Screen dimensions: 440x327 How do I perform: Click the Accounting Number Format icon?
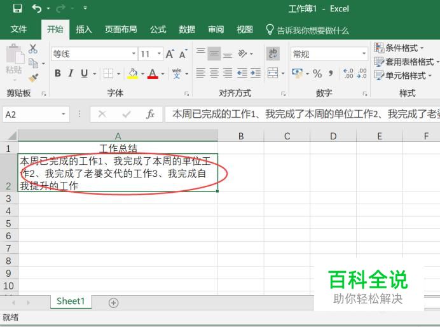pyautogui.click(x=298, y=74)
